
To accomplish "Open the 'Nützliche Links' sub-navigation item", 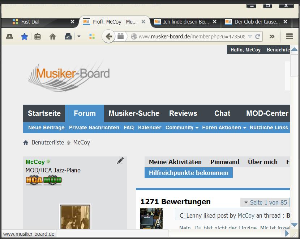I will tap(269, 127).
